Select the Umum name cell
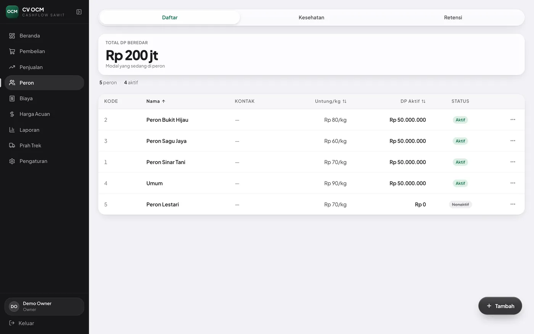This screenshot has height=334, width=534. pyautogui.click(x=154, y=183)
